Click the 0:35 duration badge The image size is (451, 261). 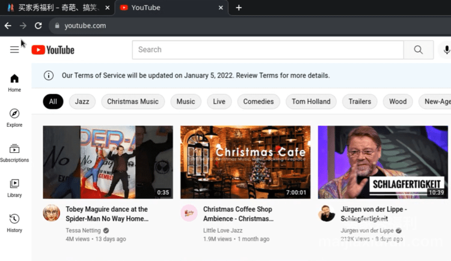coord(163,192)
